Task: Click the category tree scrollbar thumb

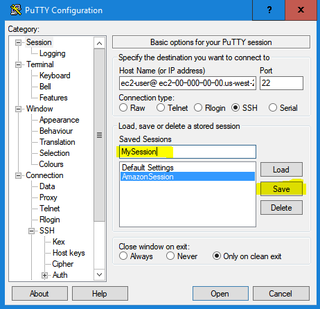Action: pos(100,135)
